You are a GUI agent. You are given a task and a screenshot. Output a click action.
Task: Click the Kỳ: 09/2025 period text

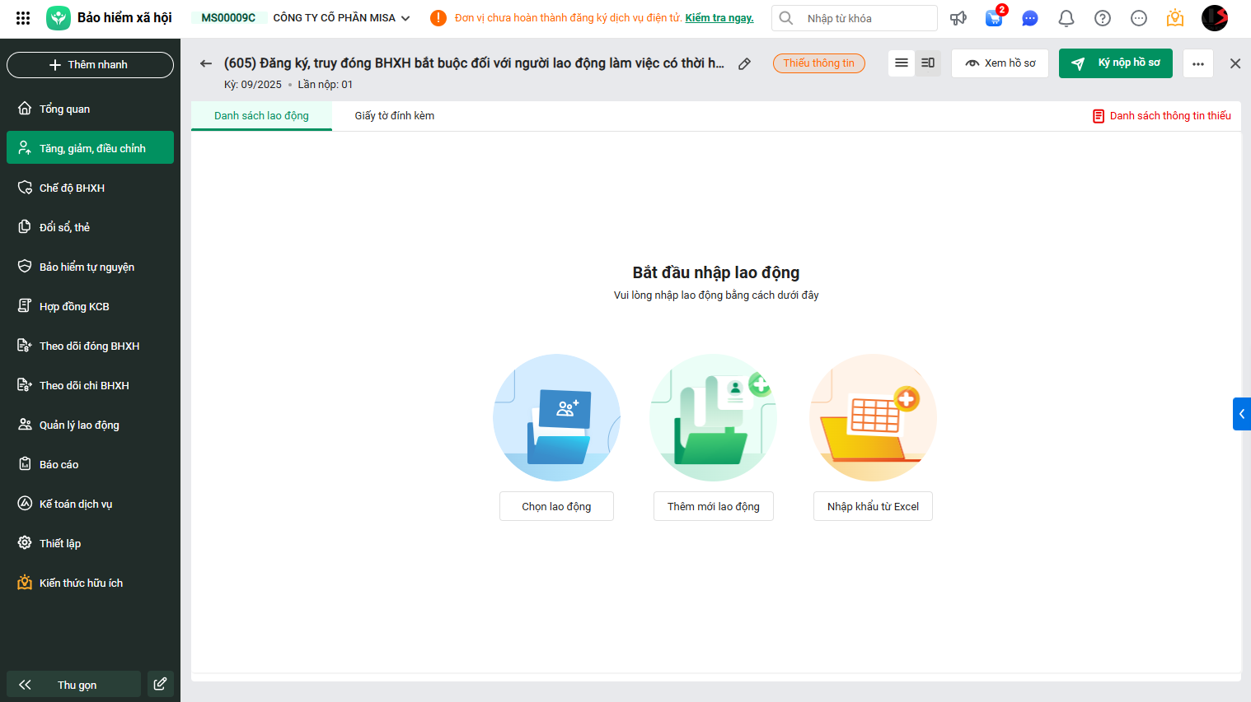point(253,85)
